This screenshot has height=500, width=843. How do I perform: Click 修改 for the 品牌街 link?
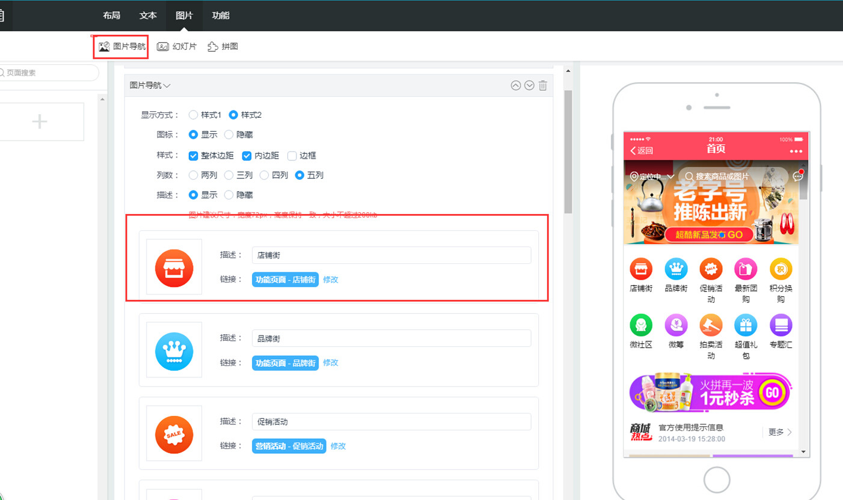[331, 363]
